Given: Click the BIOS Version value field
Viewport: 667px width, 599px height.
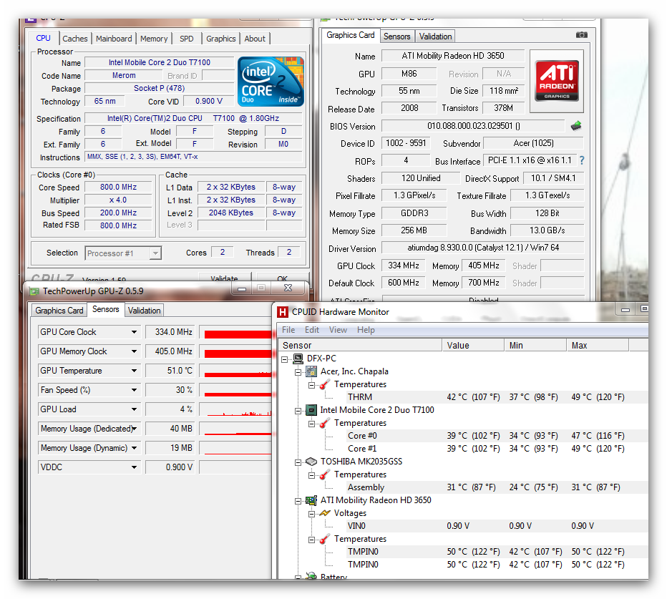Looking at the screenshot, I should click(473, 126).
